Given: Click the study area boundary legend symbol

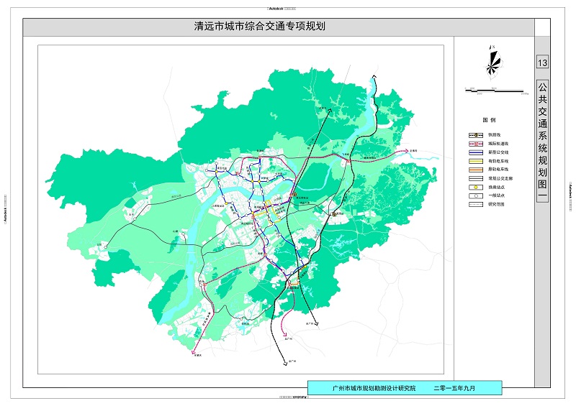Looking at the screenshot, I should pos(474,204).
